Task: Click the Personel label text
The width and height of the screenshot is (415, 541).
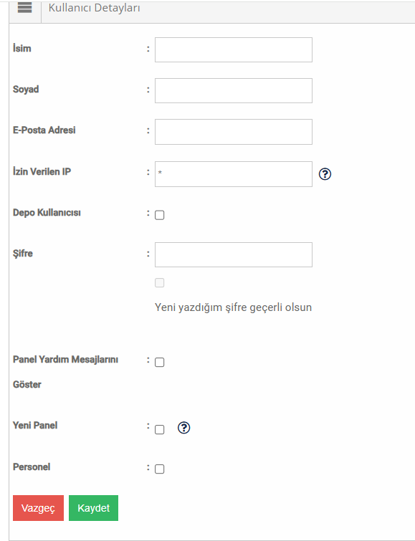Action: (x=32, y=466)
